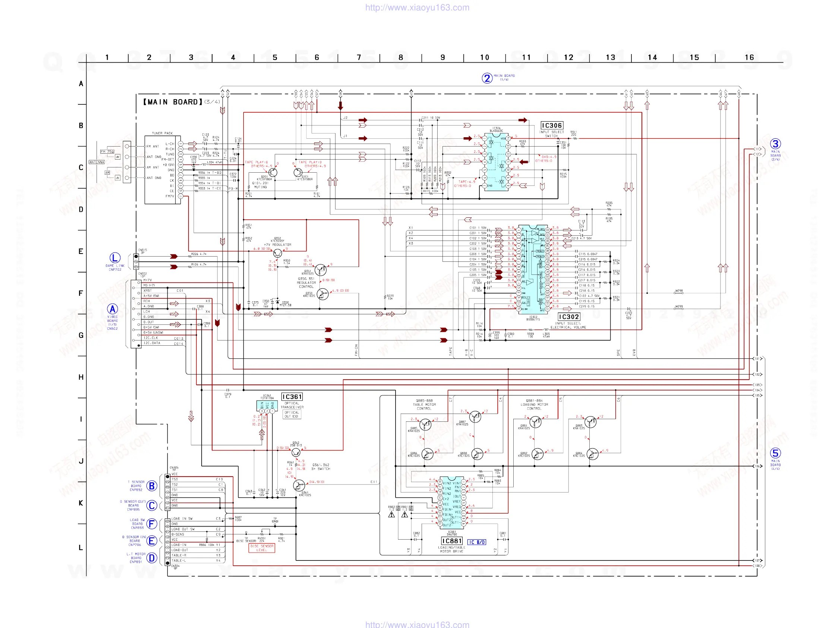Click the circled A Video Board marker

click(x=113, y=309)
